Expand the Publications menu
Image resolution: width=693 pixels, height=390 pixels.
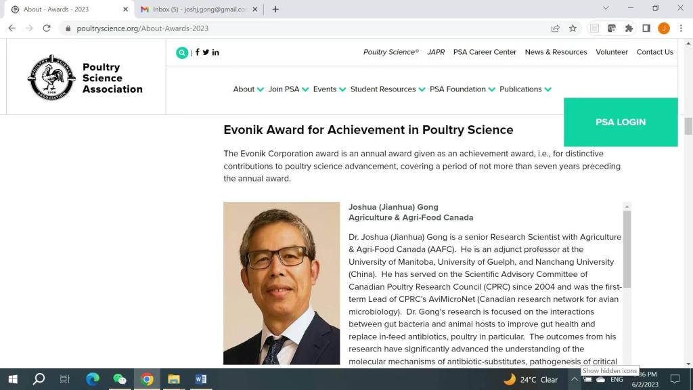525,89
